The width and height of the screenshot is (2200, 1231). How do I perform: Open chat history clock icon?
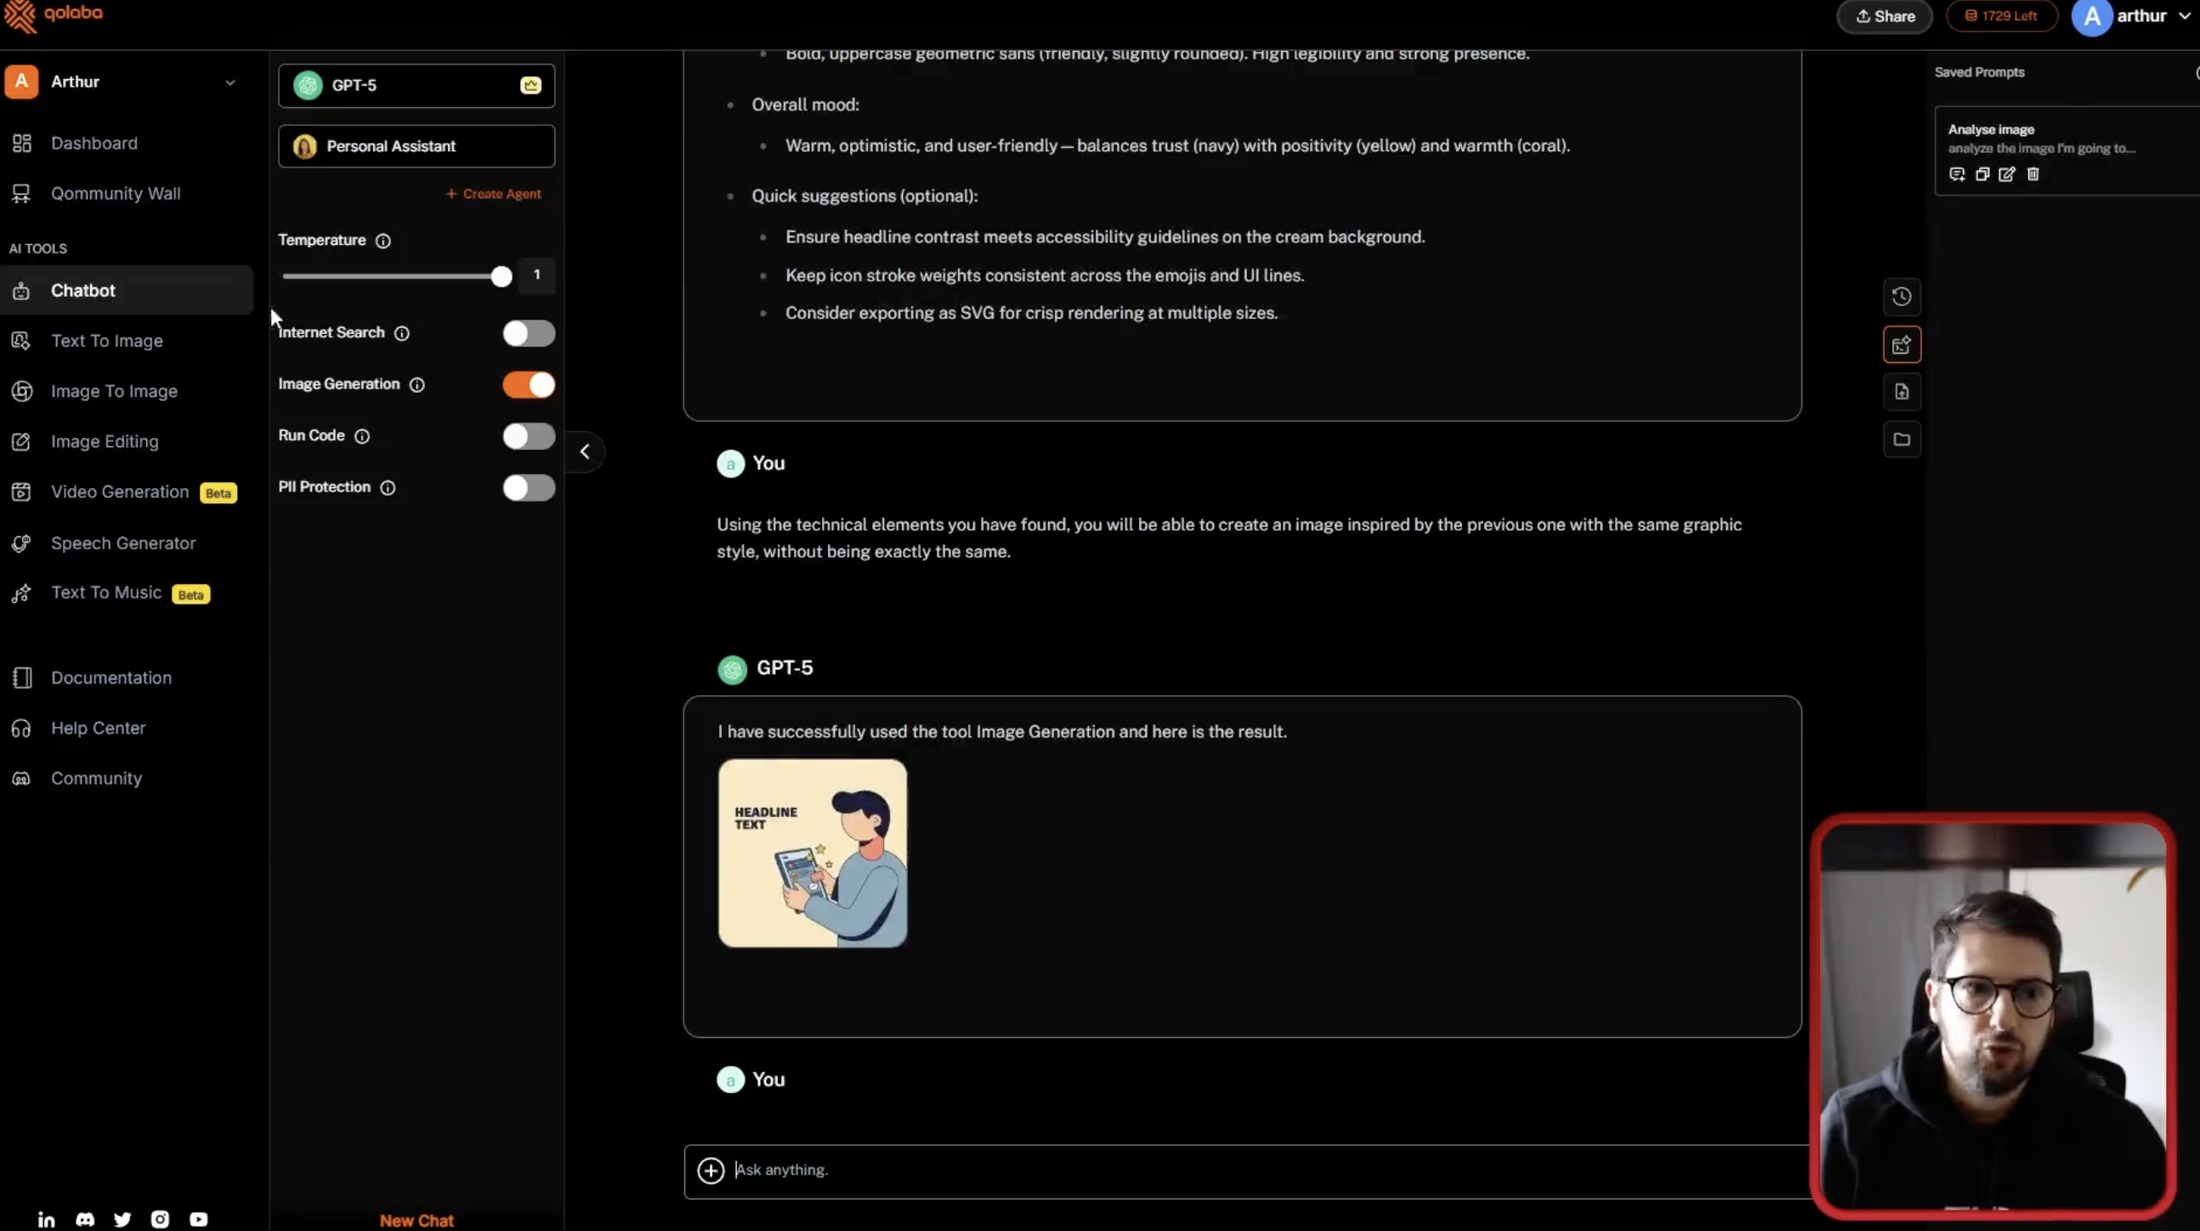coord(1901,297)
